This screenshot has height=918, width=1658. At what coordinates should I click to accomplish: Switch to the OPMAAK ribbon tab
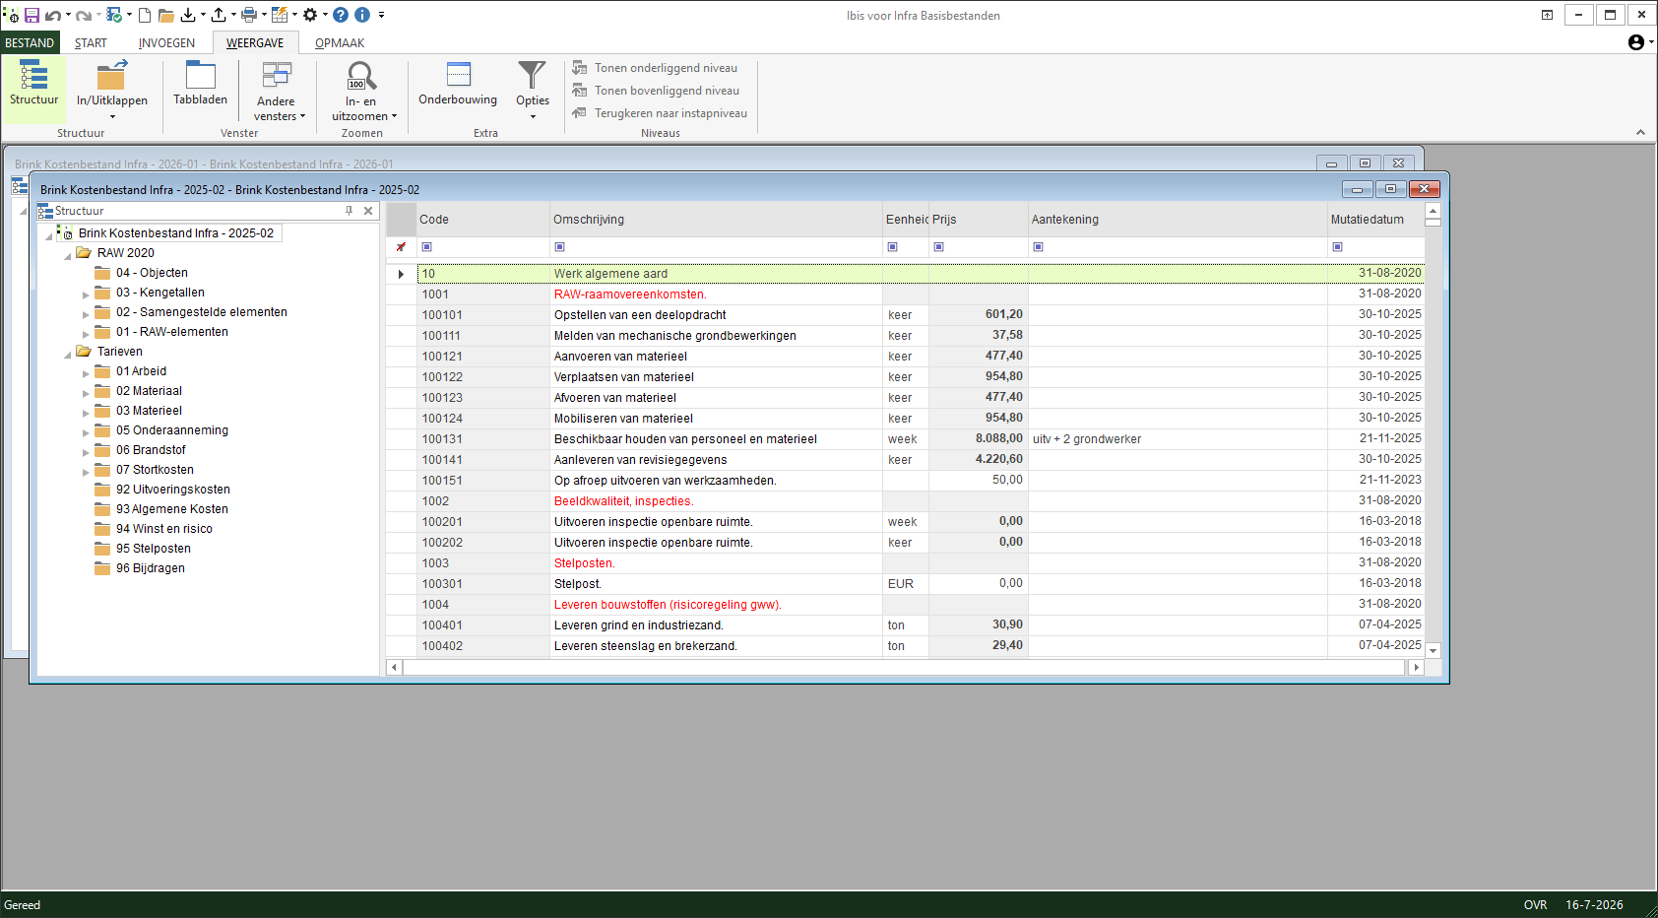pyautogui.click(x=340, y=42)
